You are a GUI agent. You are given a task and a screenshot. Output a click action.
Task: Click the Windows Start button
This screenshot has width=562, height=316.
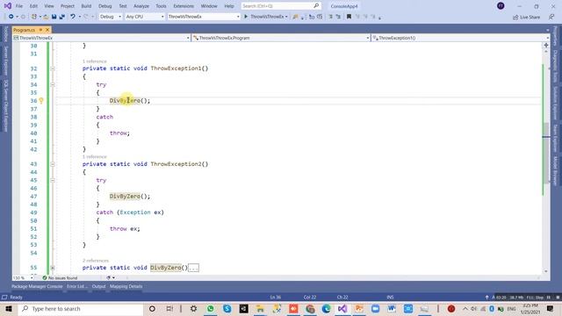pyautogui.click(x=8, y=308)
